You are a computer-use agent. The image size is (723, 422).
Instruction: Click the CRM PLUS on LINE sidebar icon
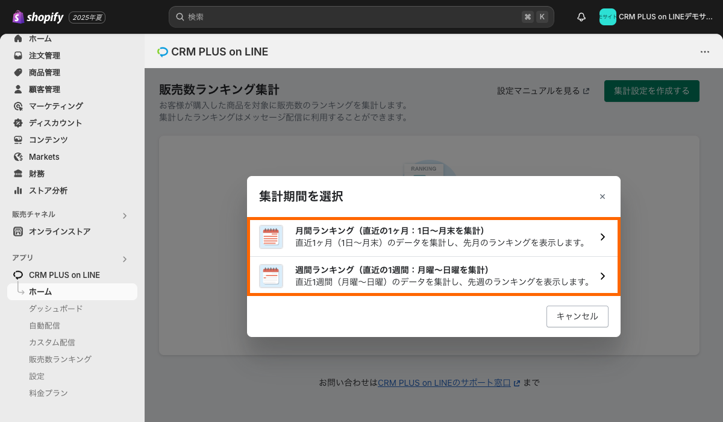click(18, 275)
